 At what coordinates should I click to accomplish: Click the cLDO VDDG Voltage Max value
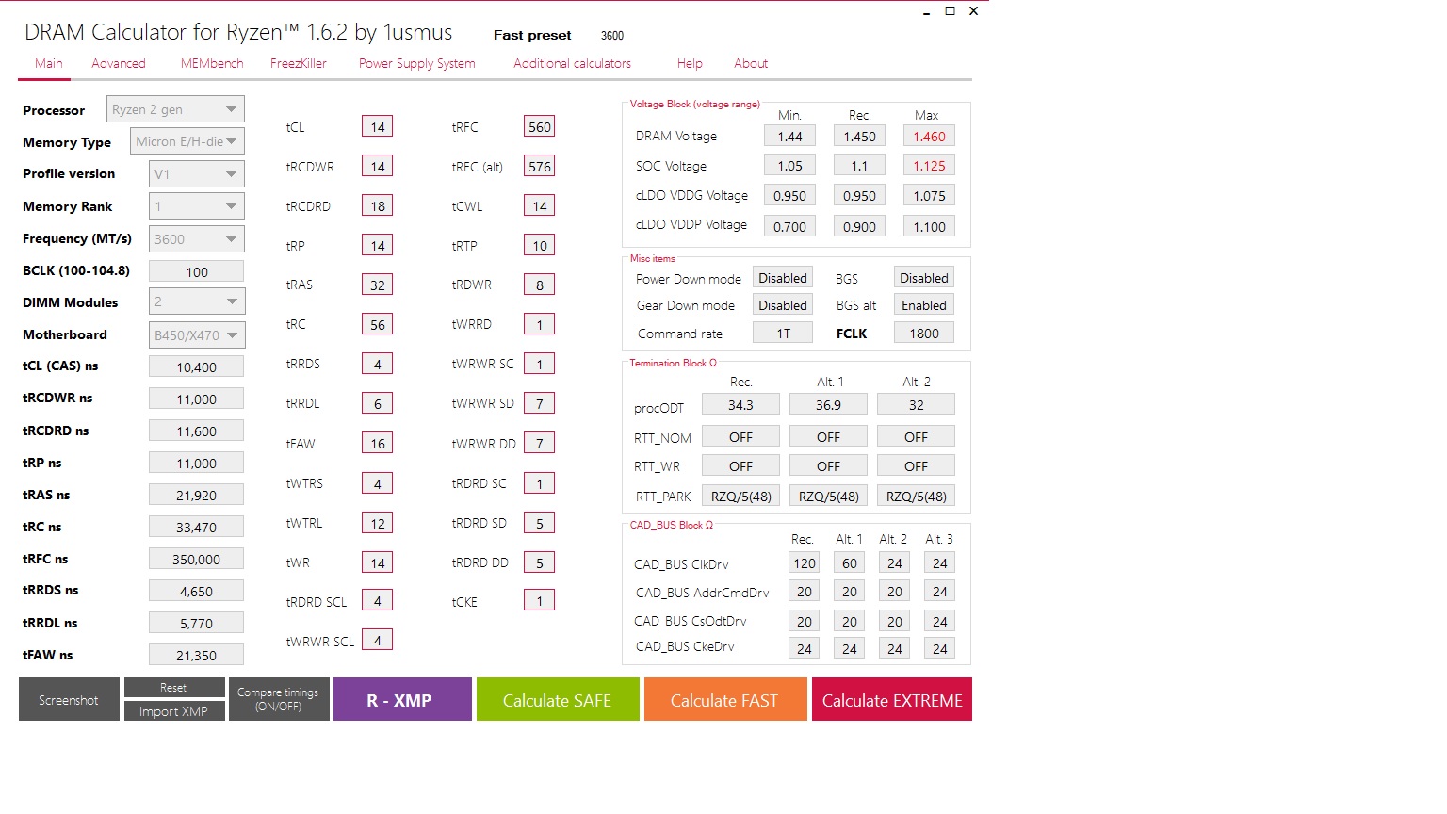pyautogui.click(x=929, y=195)
